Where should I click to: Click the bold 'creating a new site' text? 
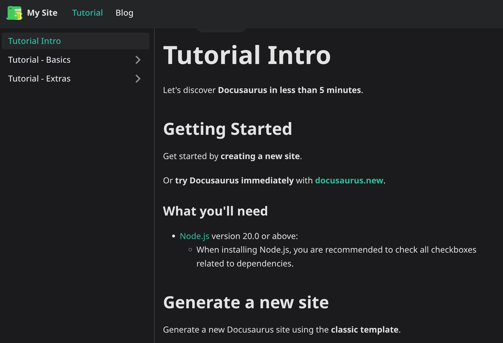tap(260, 156)
